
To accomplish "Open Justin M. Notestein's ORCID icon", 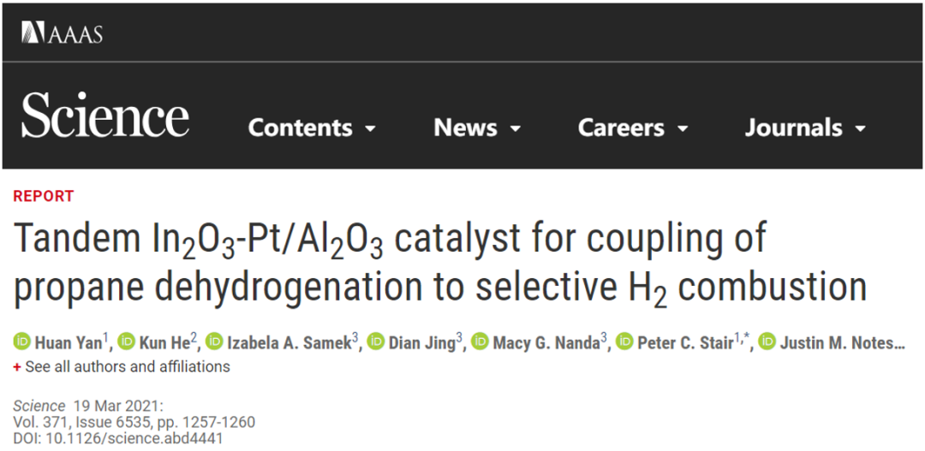I will point(767,341).
